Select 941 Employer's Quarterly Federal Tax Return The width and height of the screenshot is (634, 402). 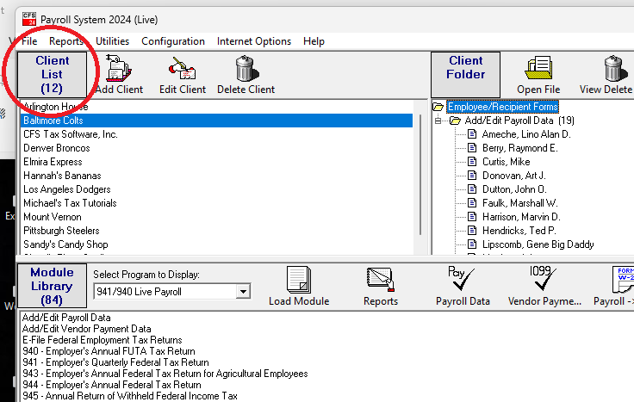tap(115, 362)
